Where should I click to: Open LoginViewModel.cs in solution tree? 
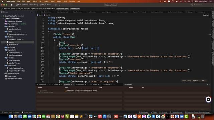pos(16,68)
